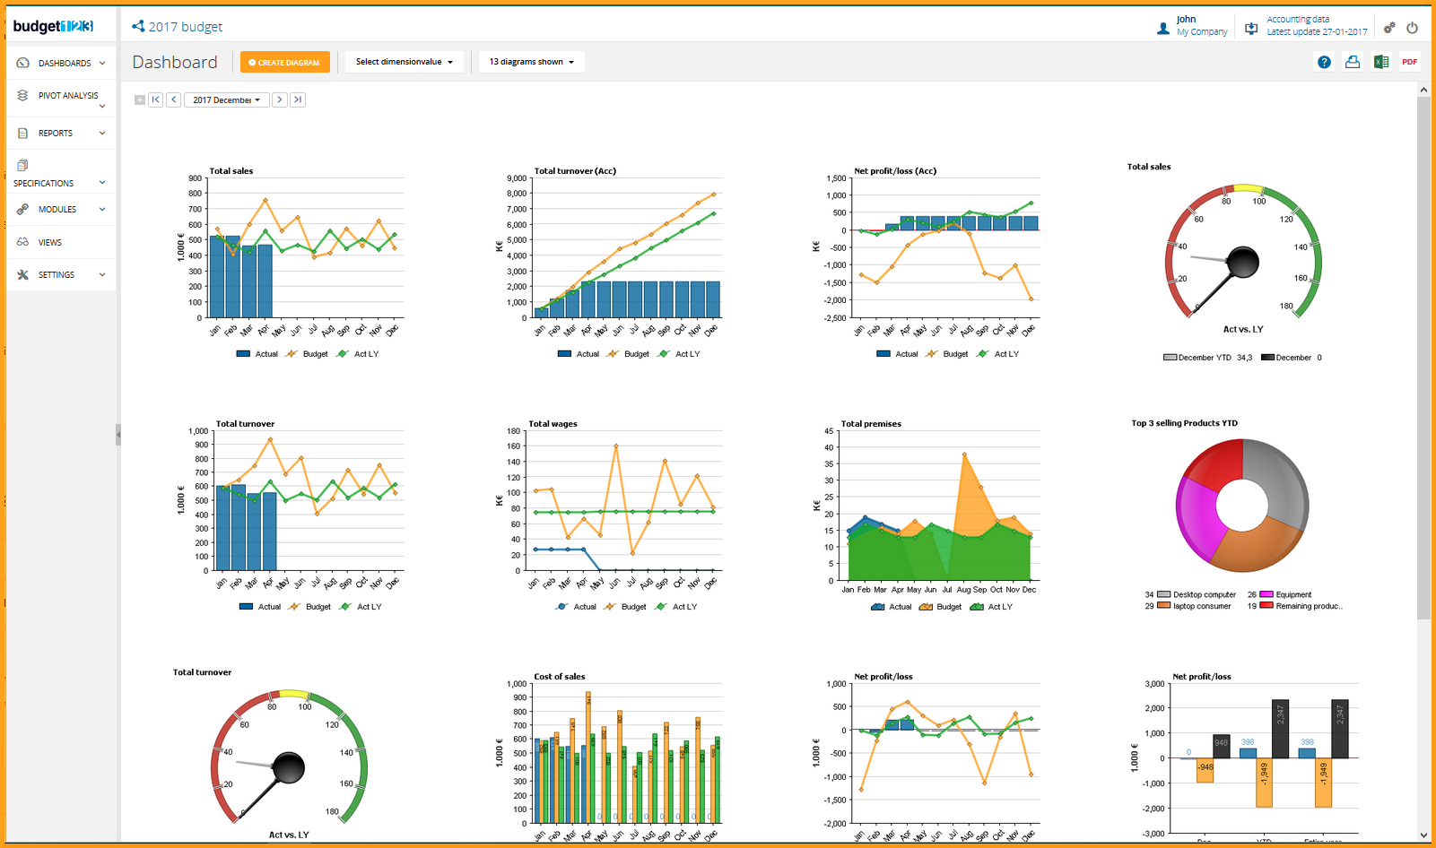This screenshot has width=1436, height=848.
Task: Click the Create Diagram button
Action: (x=284, y=62)
